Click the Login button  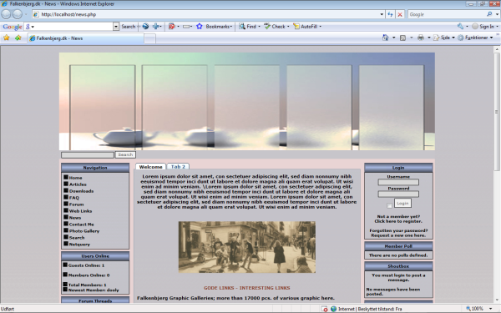402,203
